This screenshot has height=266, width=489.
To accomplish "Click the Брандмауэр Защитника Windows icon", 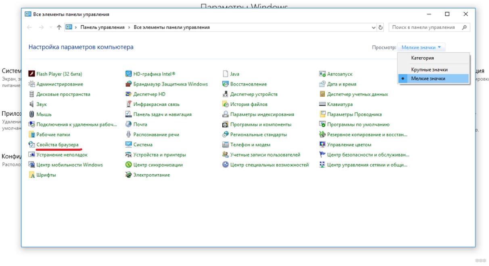I will click(129, 84).
